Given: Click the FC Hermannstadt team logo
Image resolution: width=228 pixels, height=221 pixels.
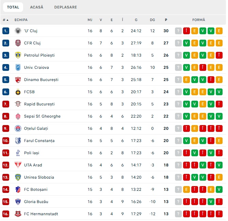Looking at the screenshot, I should coord(18,214).
